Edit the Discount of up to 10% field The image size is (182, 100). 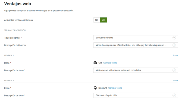tap(136, 95)
